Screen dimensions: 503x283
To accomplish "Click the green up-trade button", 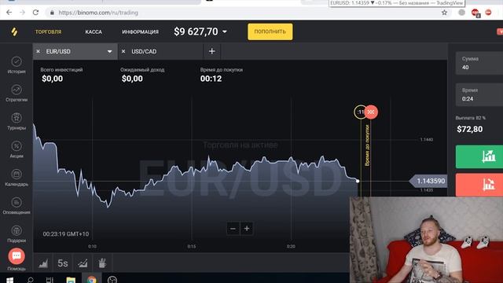I will [x=479, y=156].
